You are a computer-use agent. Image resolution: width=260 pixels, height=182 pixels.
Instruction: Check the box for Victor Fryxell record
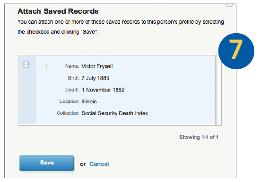26,64
